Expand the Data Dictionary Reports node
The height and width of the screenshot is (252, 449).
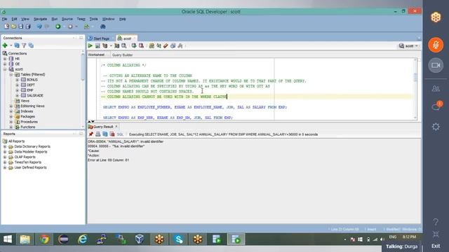click(5, 146)
